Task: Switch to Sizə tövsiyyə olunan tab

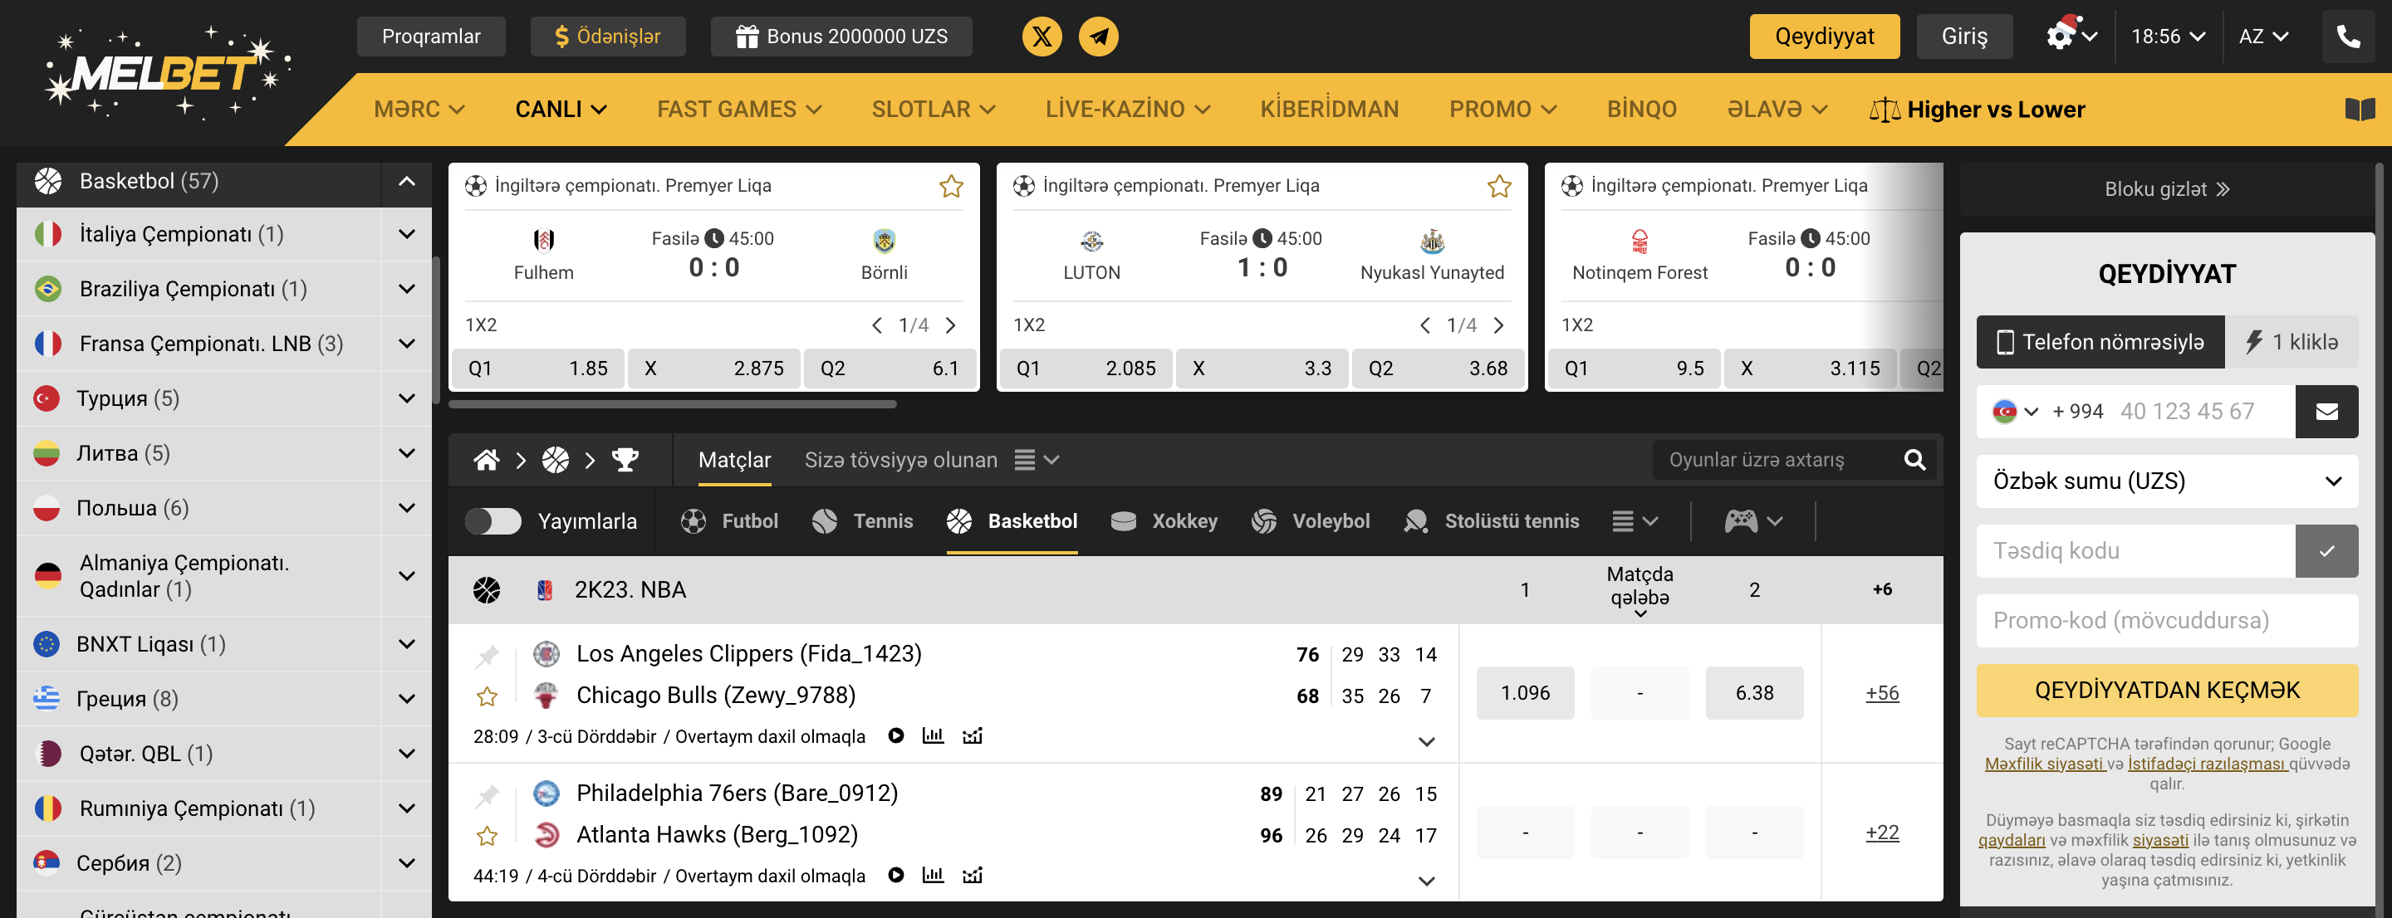Action: (x=899, y=460)
